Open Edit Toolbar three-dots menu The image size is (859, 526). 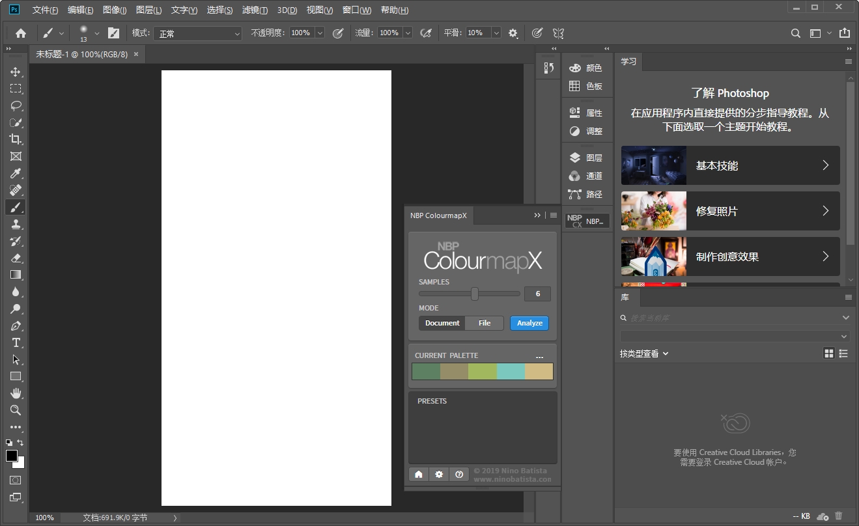point(16,428)
